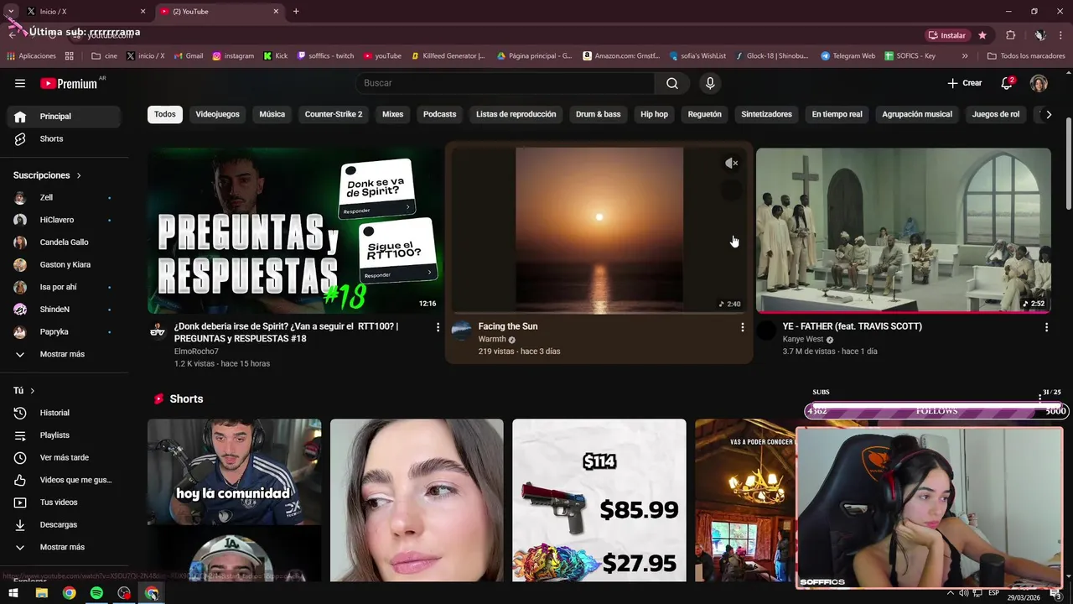Open the Windows Start menu
Viewport: 1073px width, 604px height.
coord(13,593)
